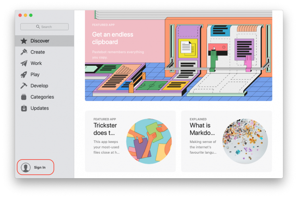
Task: Show the Categories list
Action: [45, 97]
